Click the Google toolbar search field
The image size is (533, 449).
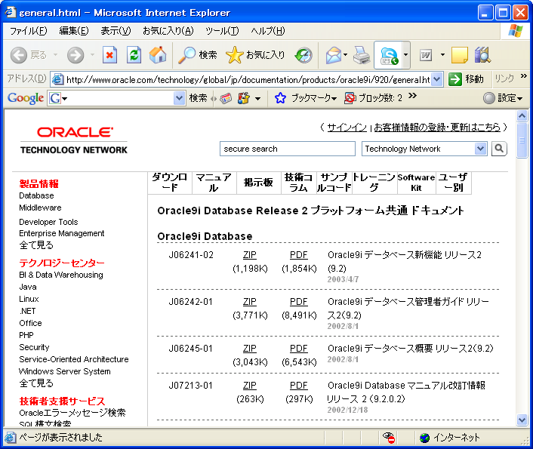pos(117,98)
